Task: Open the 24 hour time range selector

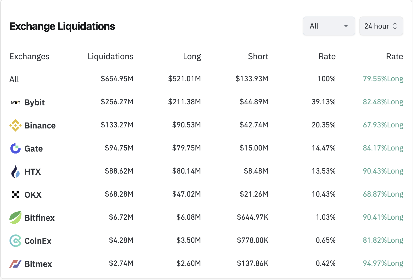Action: point(381,26)
